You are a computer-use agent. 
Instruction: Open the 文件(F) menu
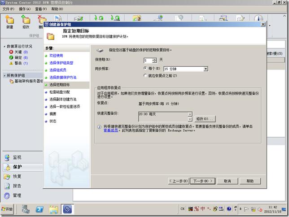coord(8,9)
